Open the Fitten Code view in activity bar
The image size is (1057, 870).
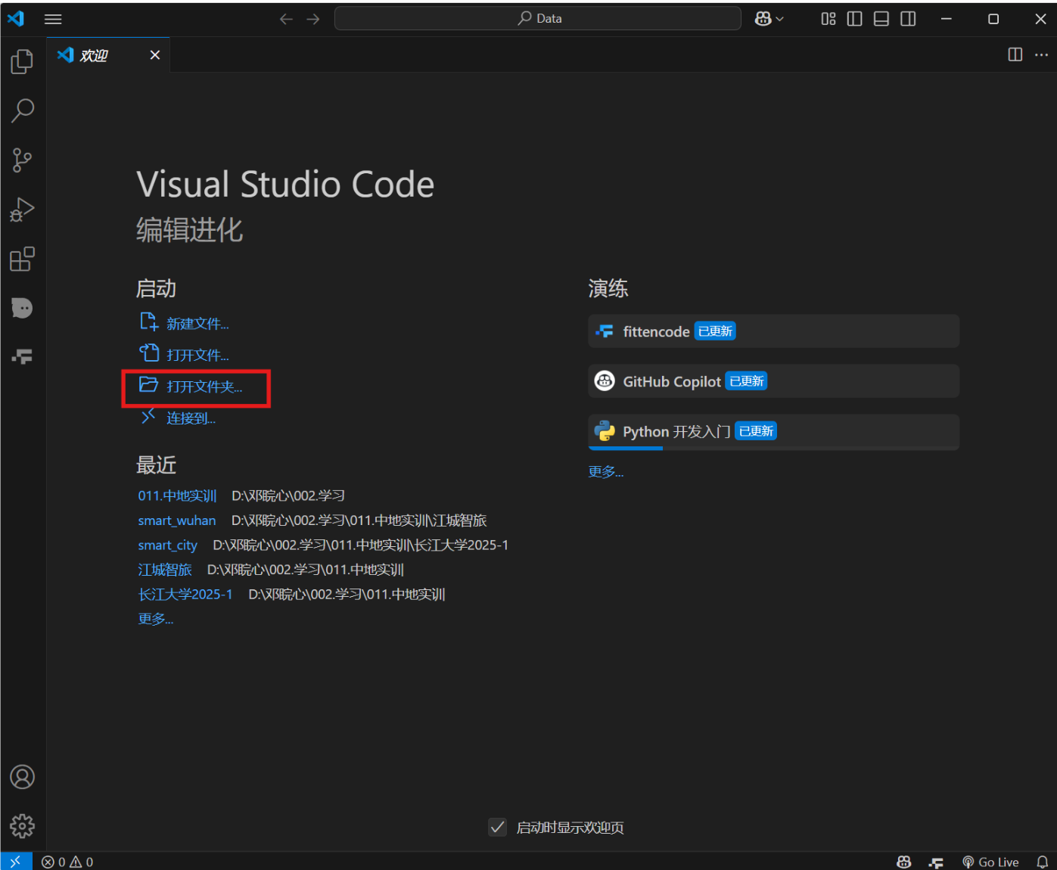23,356
